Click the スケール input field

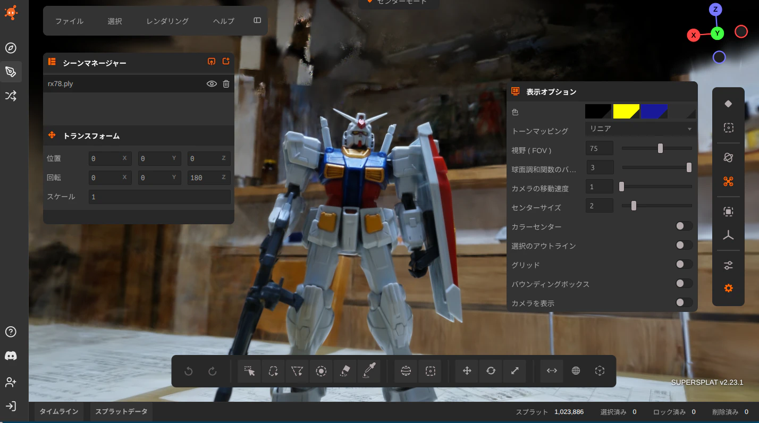point(159,197)
